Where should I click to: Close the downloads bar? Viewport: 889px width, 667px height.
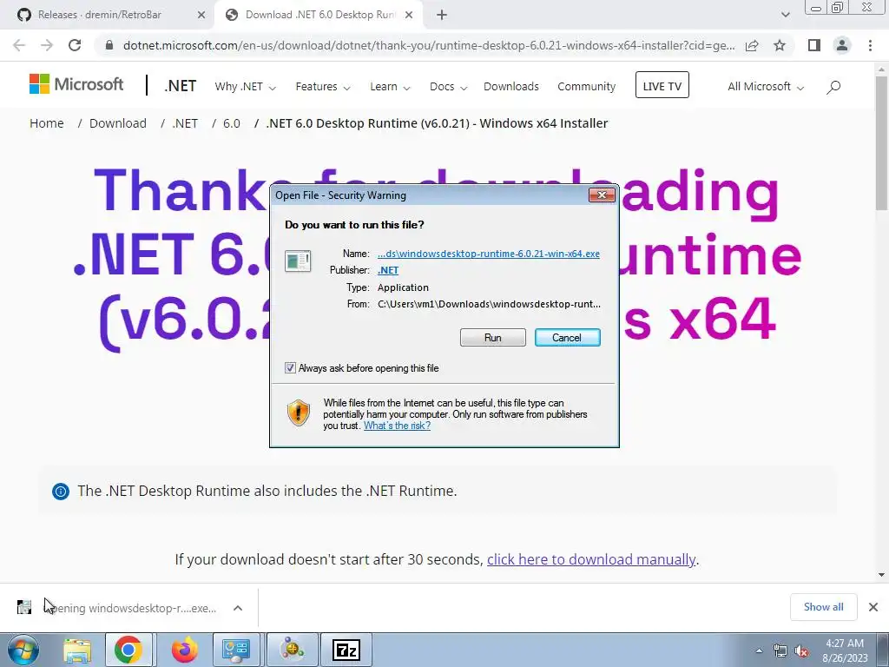pos(873,607)
